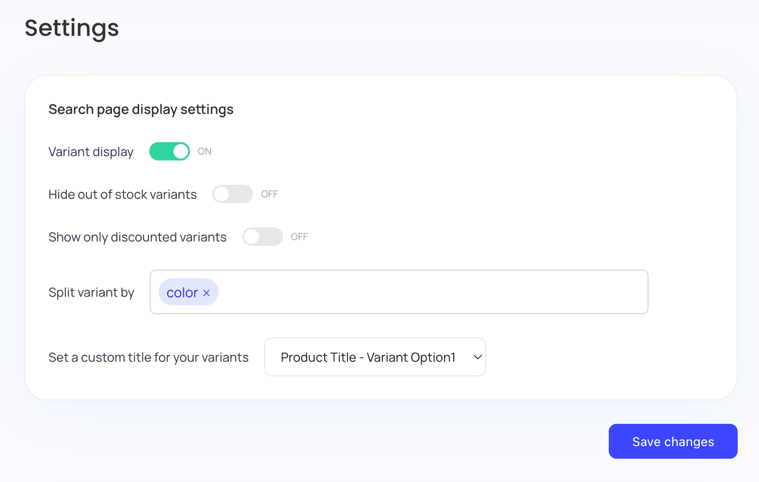Turn off the Variant display toggle
This screenshot has width=759, height=482.
pos(169,151)
